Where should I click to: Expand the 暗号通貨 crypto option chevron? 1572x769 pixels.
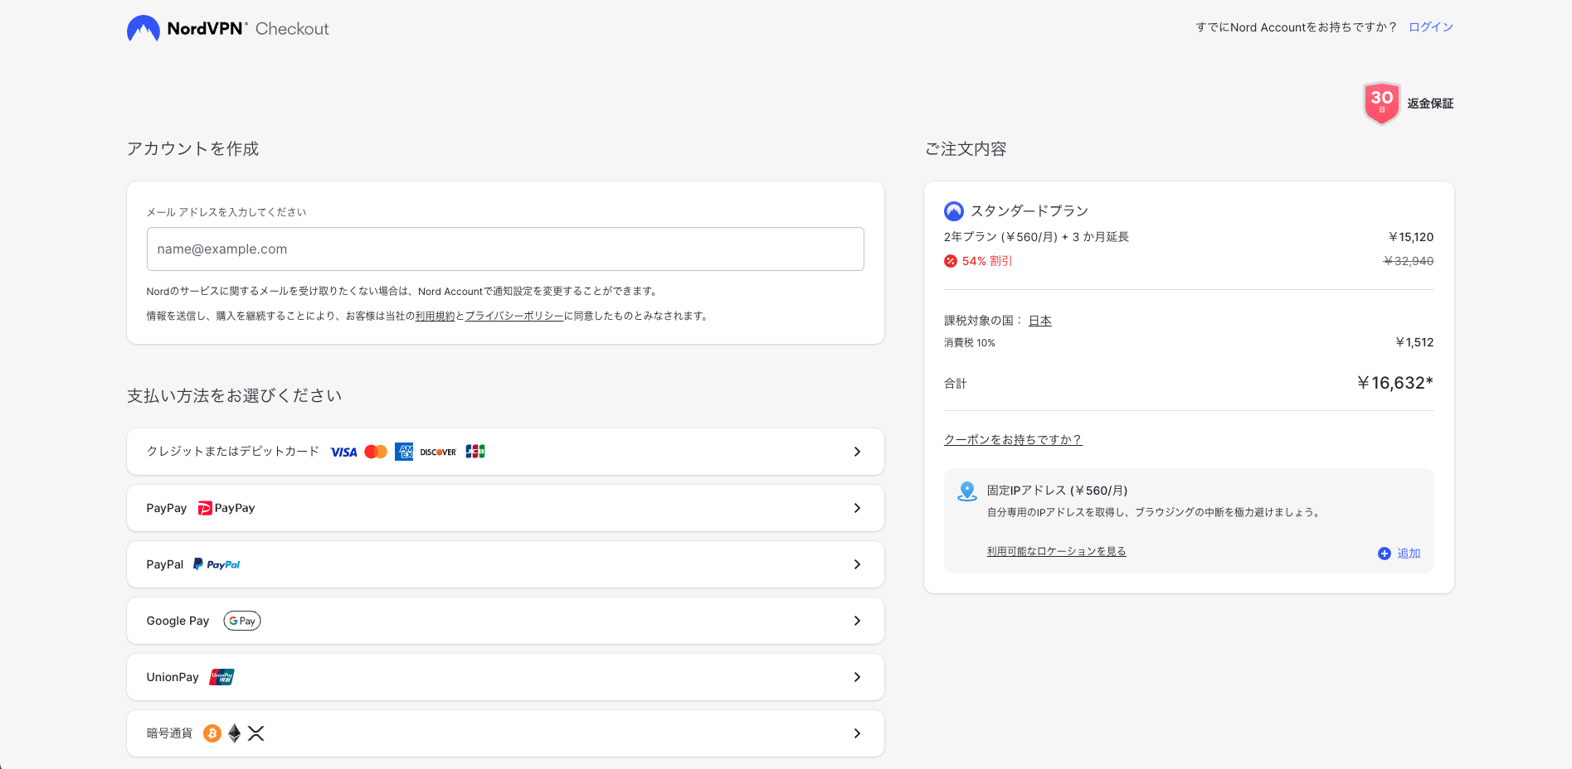coord(857,733)
